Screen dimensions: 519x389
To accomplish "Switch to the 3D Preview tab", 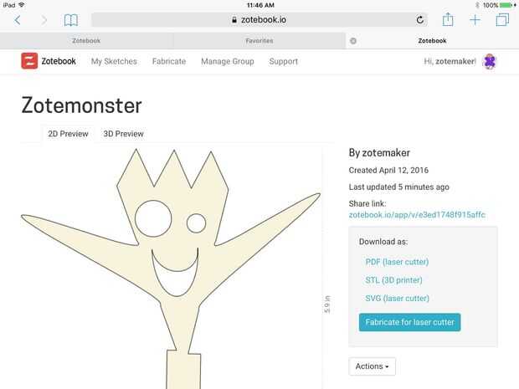I will tap(123, 134).
